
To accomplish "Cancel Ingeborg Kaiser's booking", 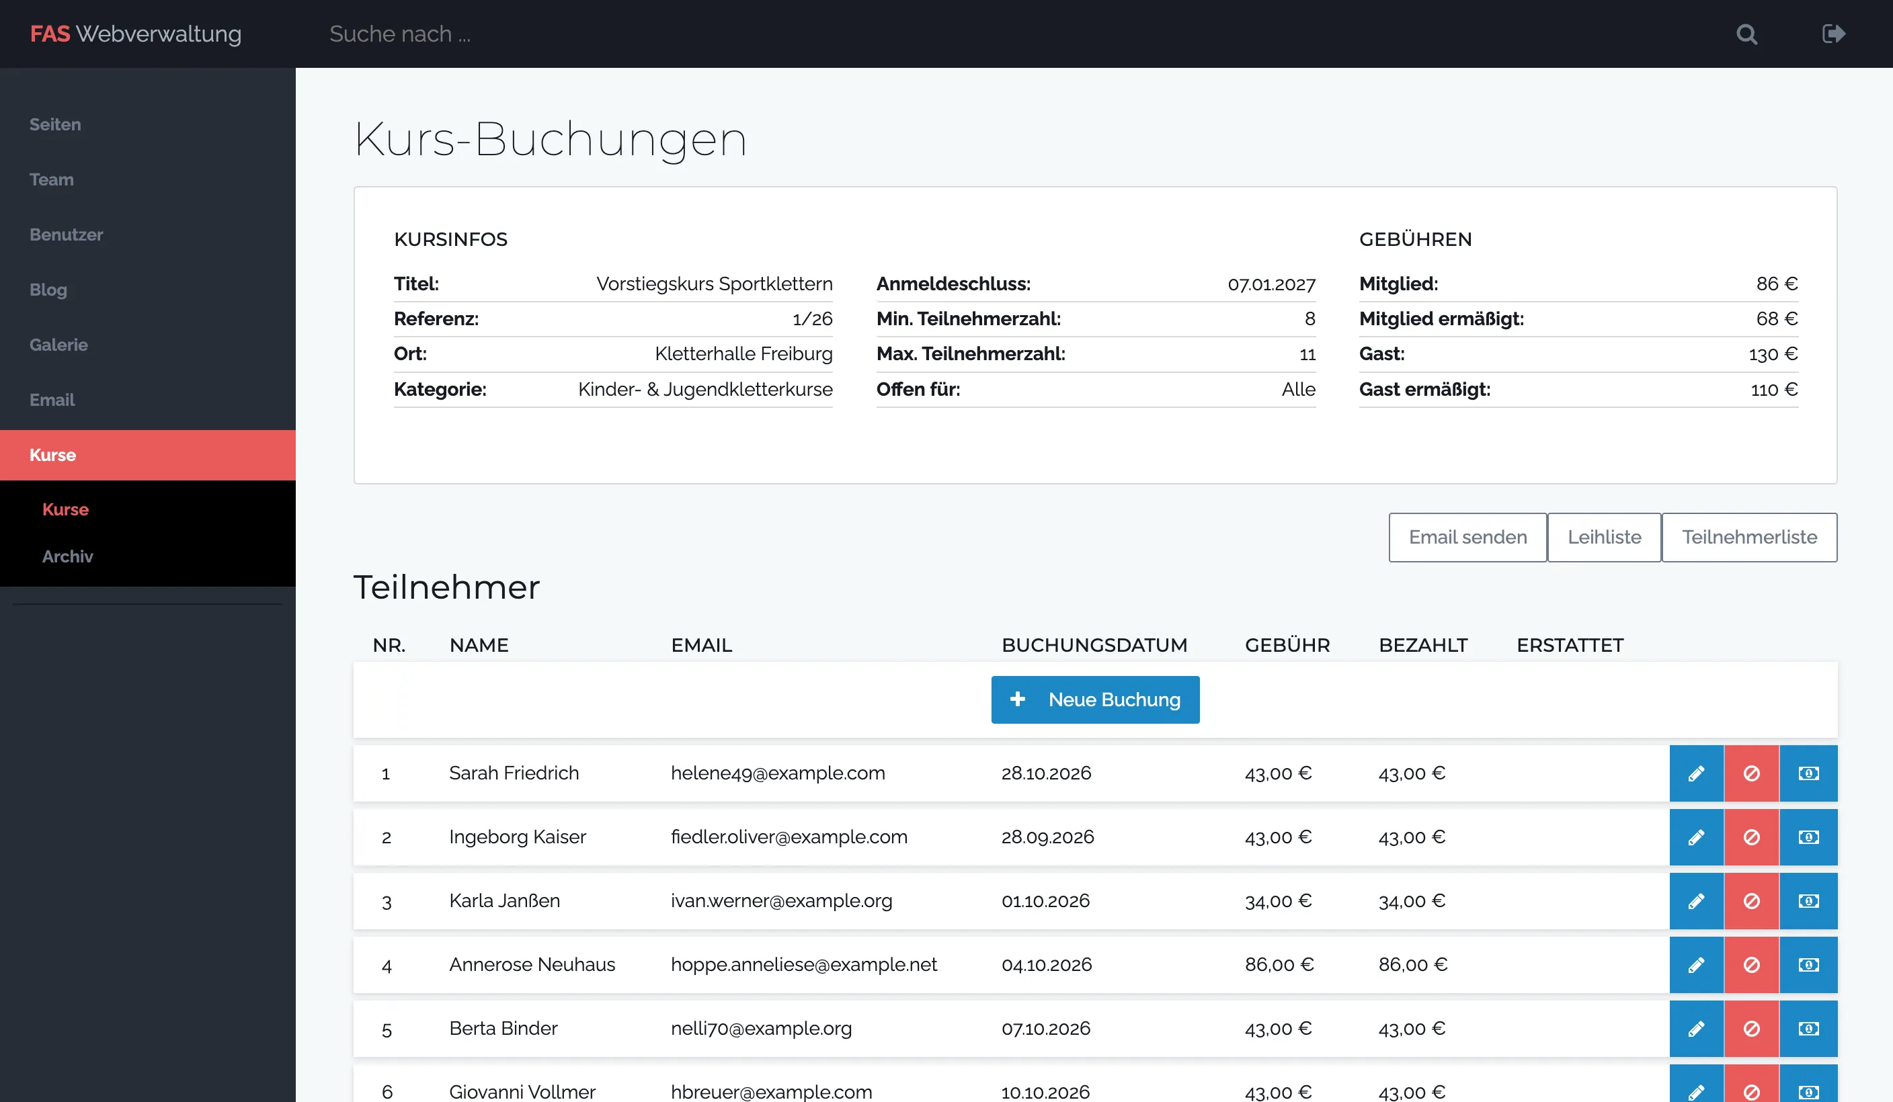I will (1751, 837).
